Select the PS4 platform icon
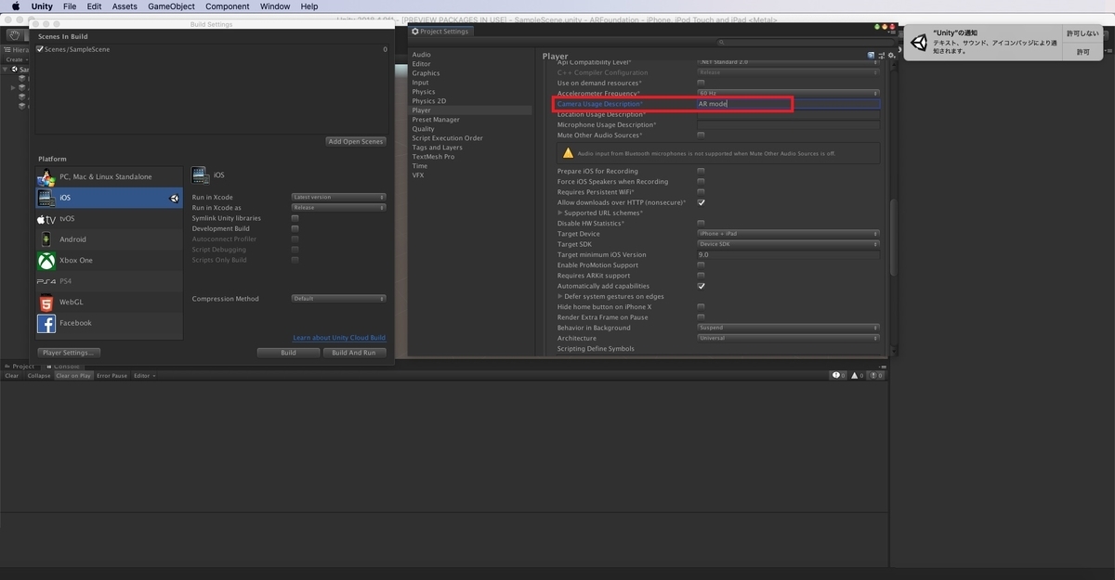Screen dimensions: 1115x580 point(46,281)
